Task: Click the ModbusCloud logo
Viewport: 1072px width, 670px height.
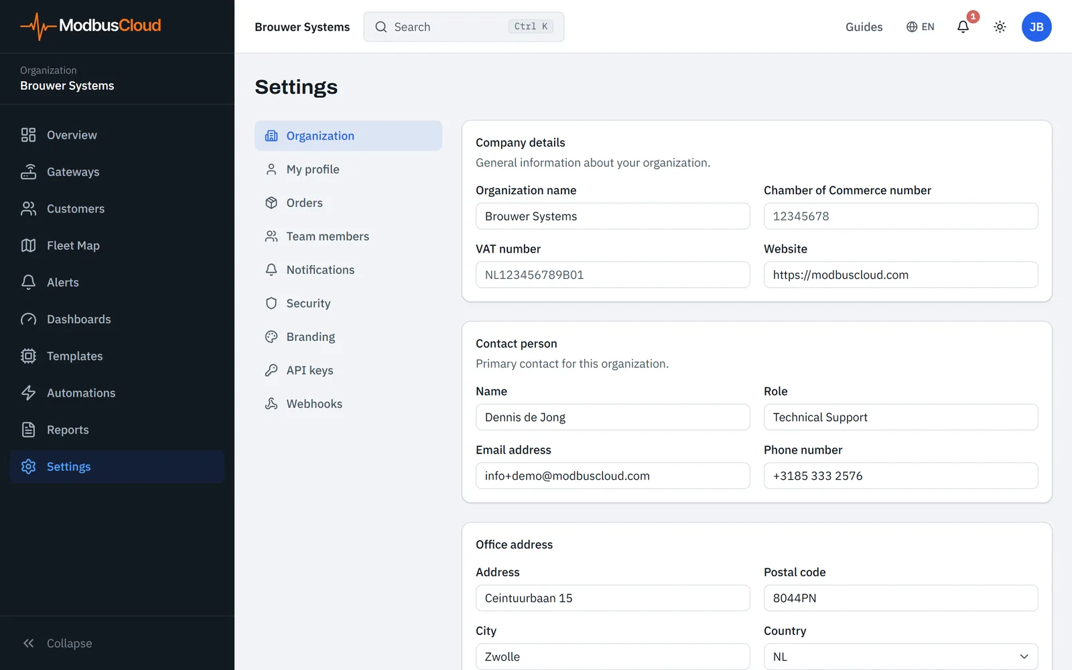Action: (x=90, y=26)
